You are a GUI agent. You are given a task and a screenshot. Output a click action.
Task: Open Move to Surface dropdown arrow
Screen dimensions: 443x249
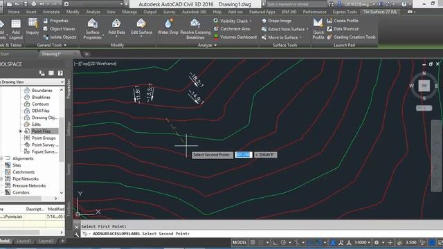[300, 37]
